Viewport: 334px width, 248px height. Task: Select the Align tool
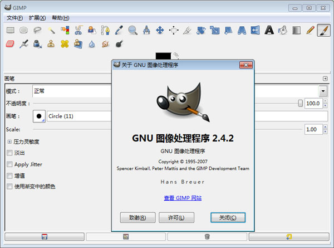[x=174, y=30]
